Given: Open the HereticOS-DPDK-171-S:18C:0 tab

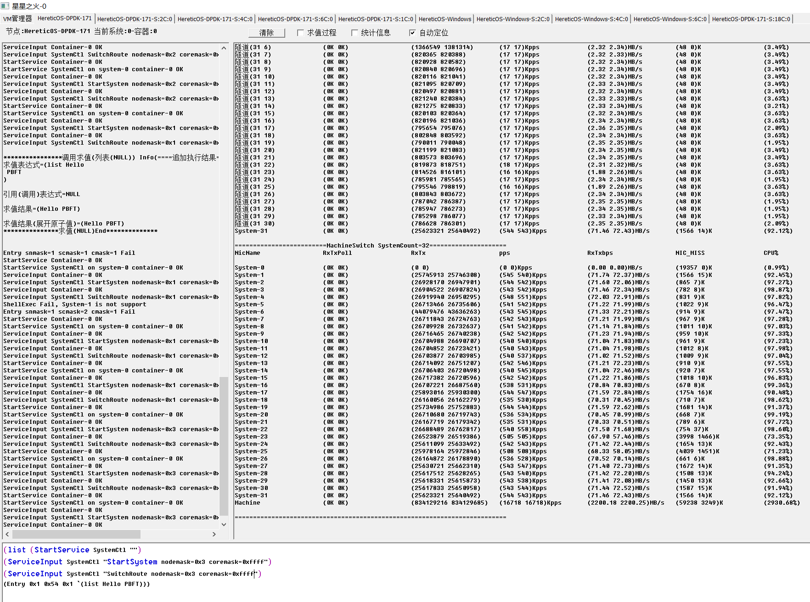Looking at the screenshot, I should click(751, 19).
